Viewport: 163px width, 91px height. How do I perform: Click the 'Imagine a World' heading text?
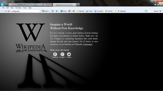pos(61,24)
